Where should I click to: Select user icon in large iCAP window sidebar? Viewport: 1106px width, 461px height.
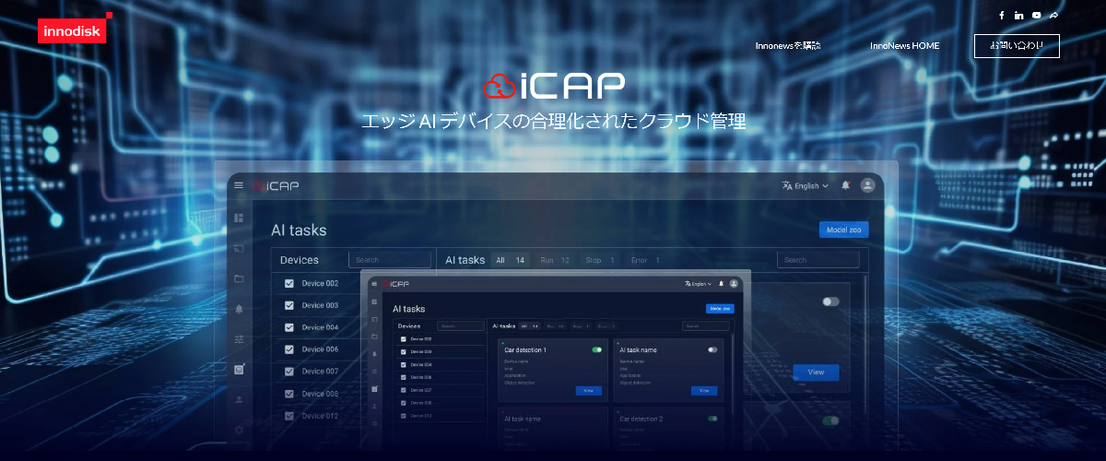click(239, 399)
